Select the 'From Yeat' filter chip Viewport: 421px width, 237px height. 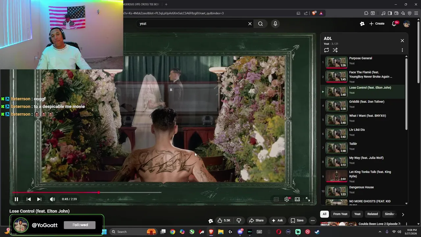[x=340, y=214]
